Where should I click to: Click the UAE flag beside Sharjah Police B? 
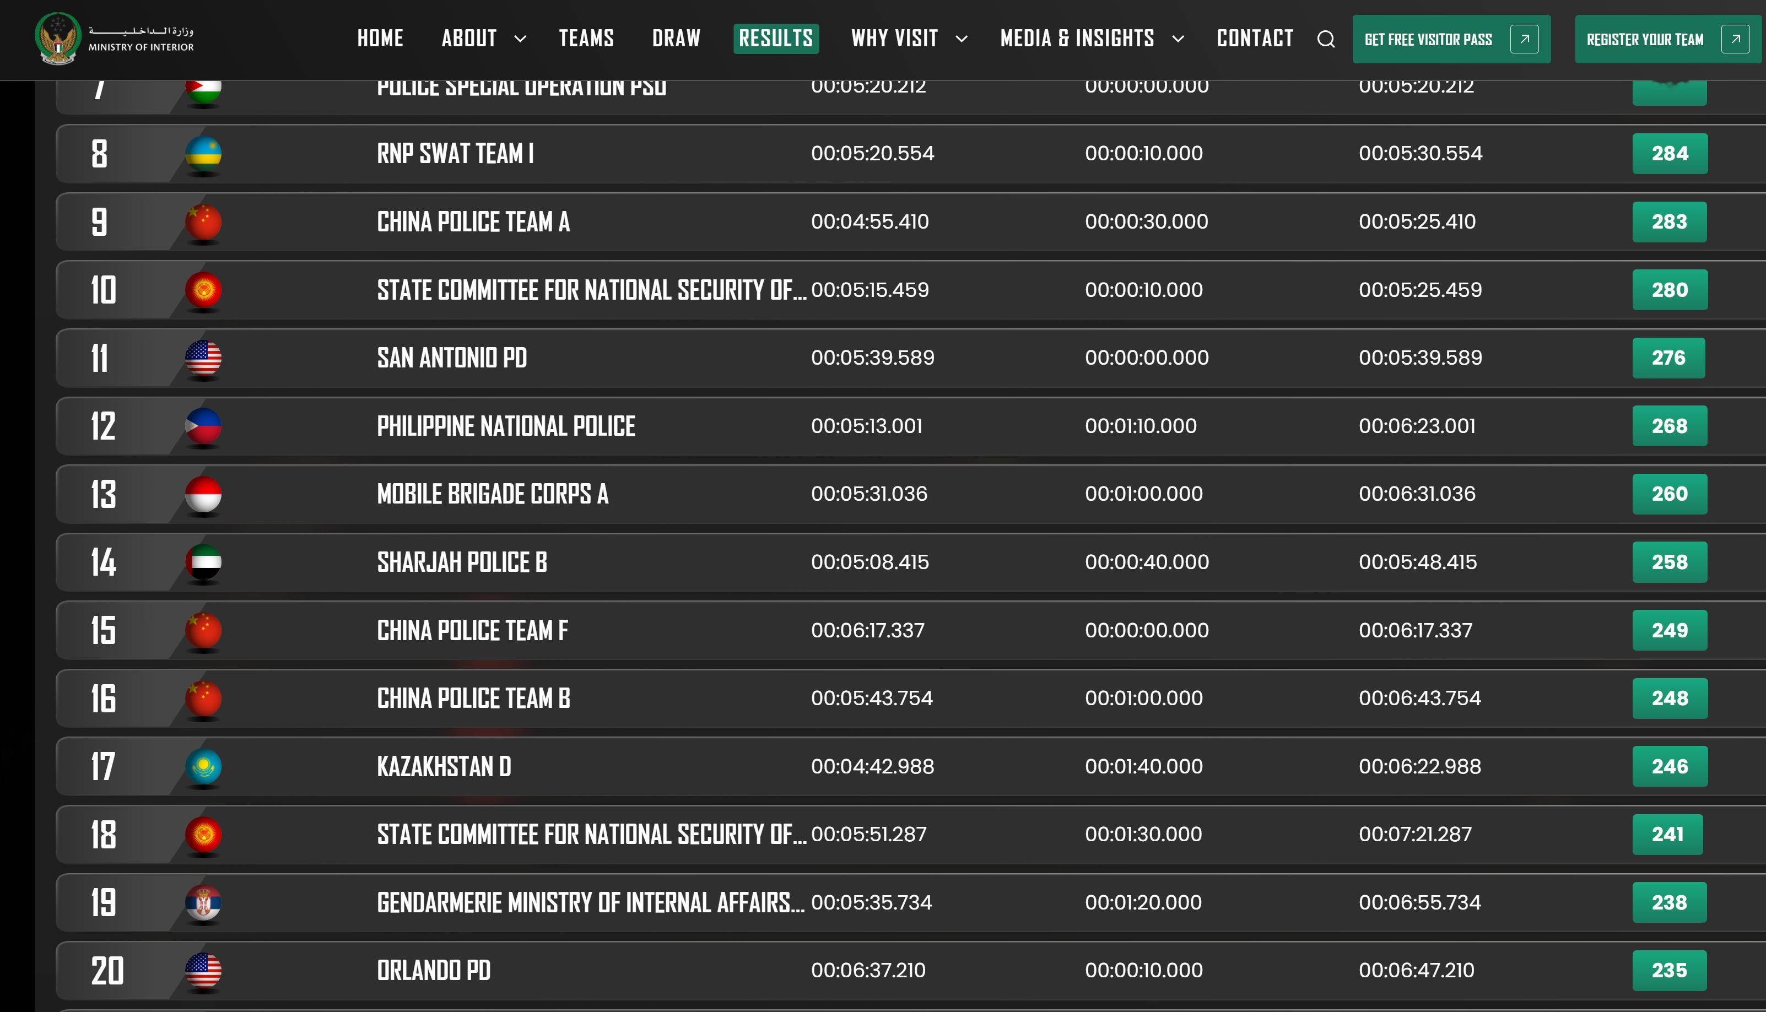point(203,561)
